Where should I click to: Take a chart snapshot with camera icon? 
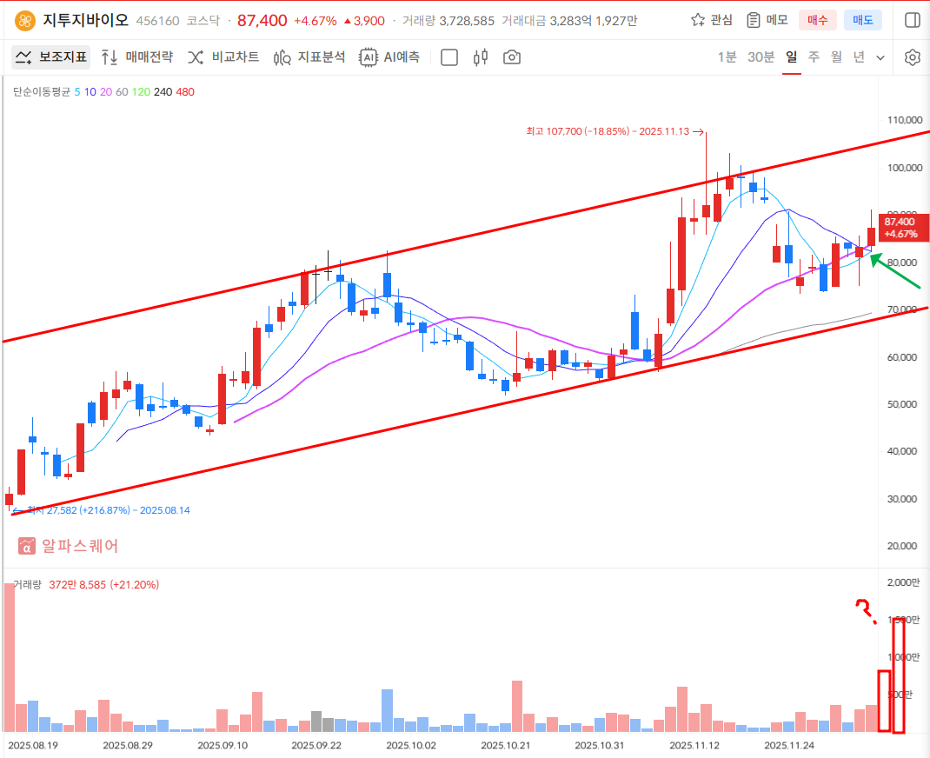pyautogui.click(x=512, y=57)
